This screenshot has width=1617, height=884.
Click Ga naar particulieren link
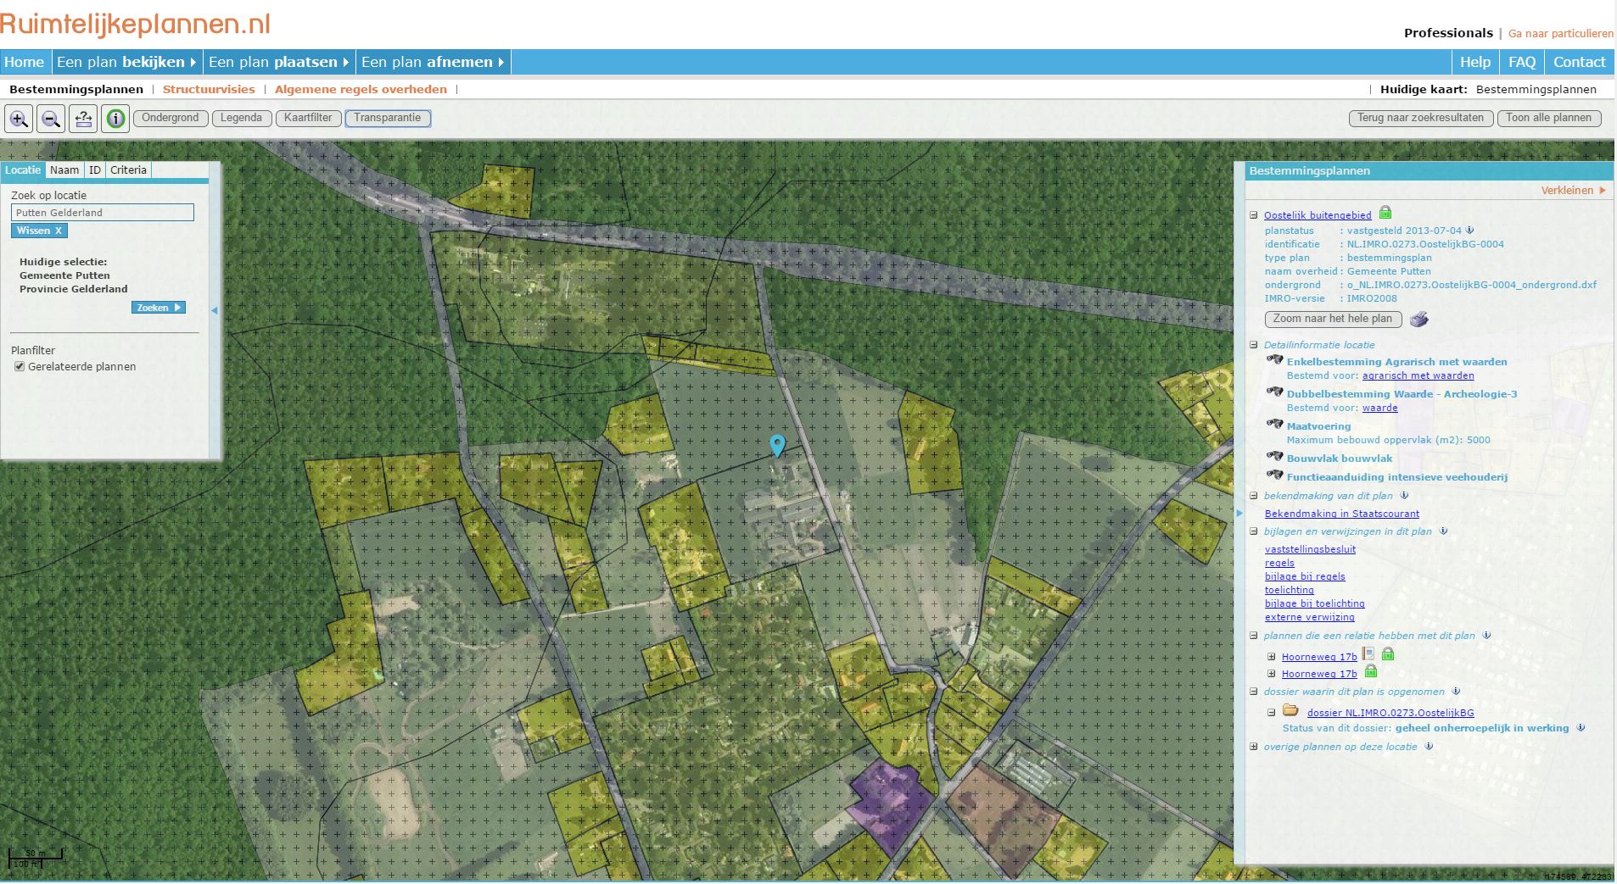1561,34
